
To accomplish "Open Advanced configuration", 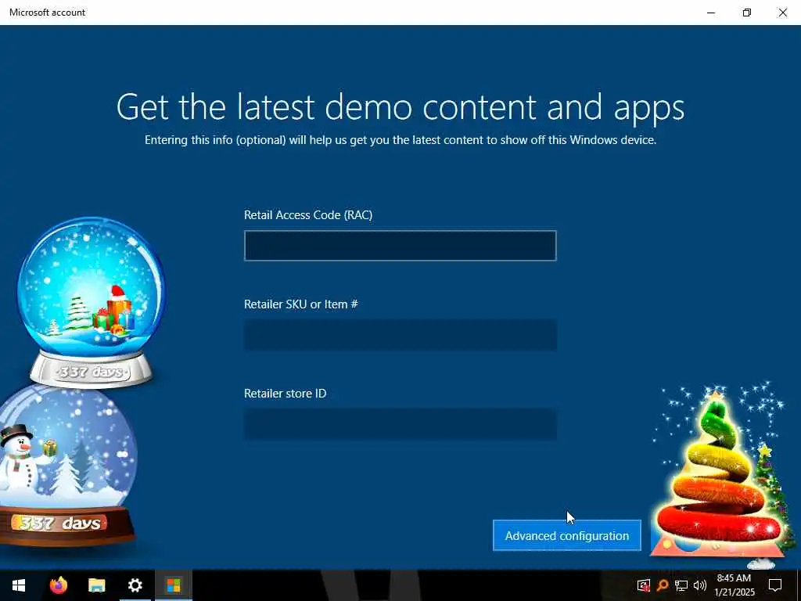I will 567,535.
